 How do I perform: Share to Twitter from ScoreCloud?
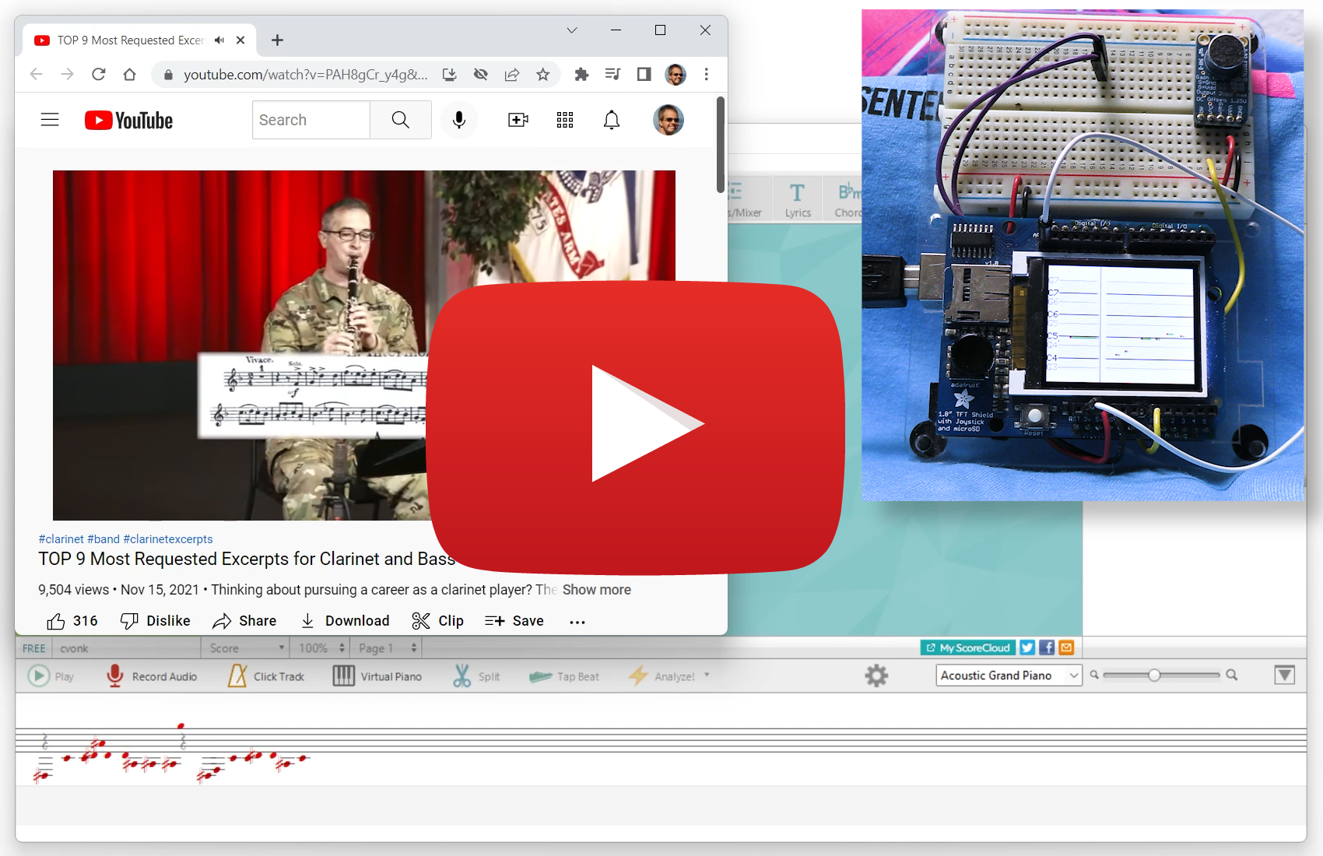click(x=1027, y=647)
